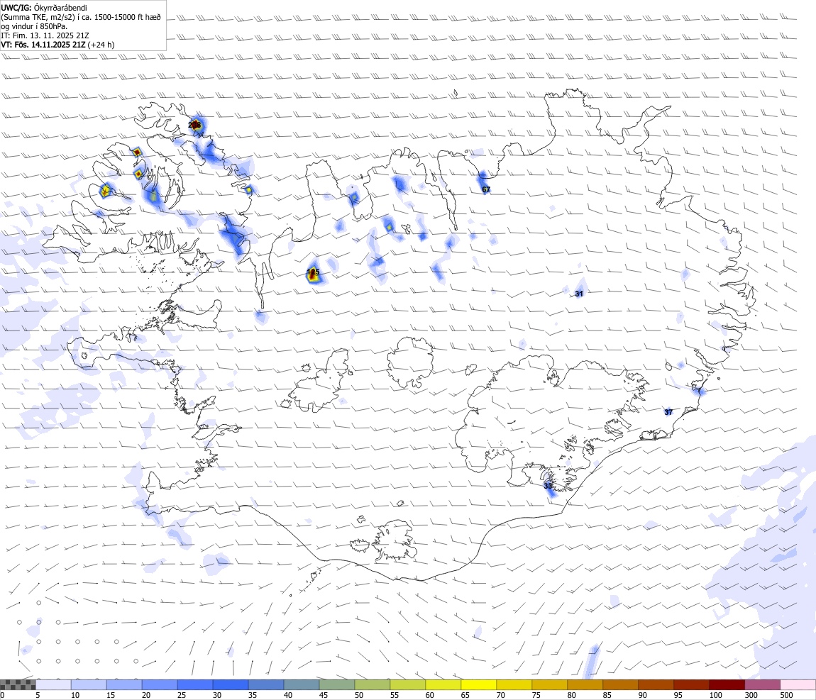Click the mauve legend swatch between 300 and 500

pyautogui.click(x=762, y=685)
